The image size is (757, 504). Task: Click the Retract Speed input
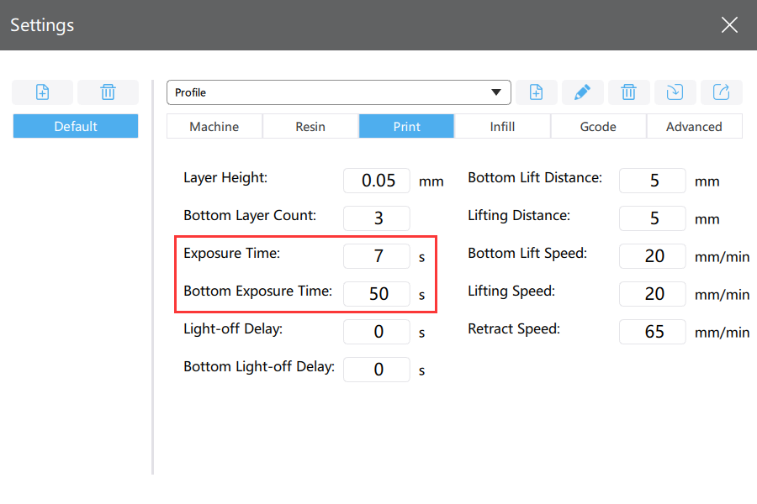[652, 332]
